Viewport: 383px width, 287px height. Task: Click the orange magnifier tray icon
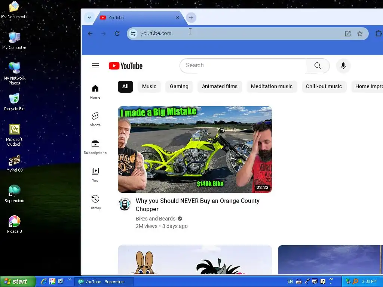pyautogui.click(x=356, y=282)
